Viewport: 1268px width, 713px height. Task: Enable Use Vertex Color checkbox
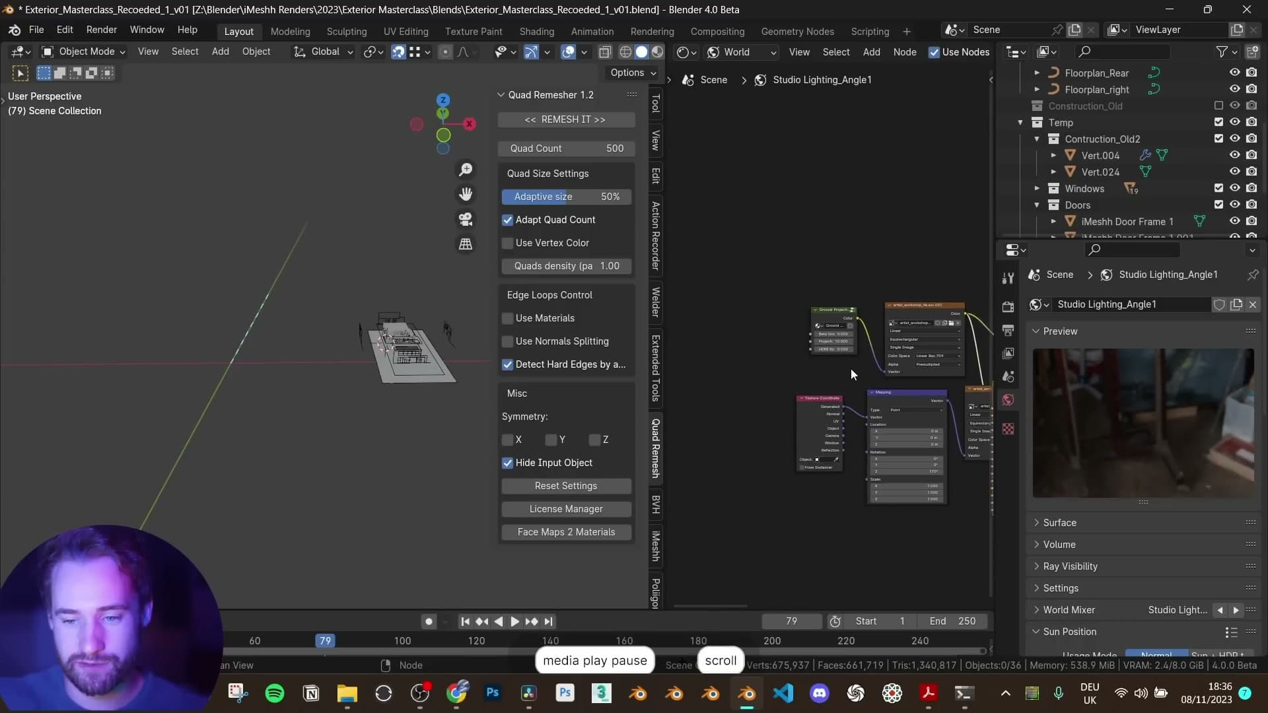pos(507,243)
